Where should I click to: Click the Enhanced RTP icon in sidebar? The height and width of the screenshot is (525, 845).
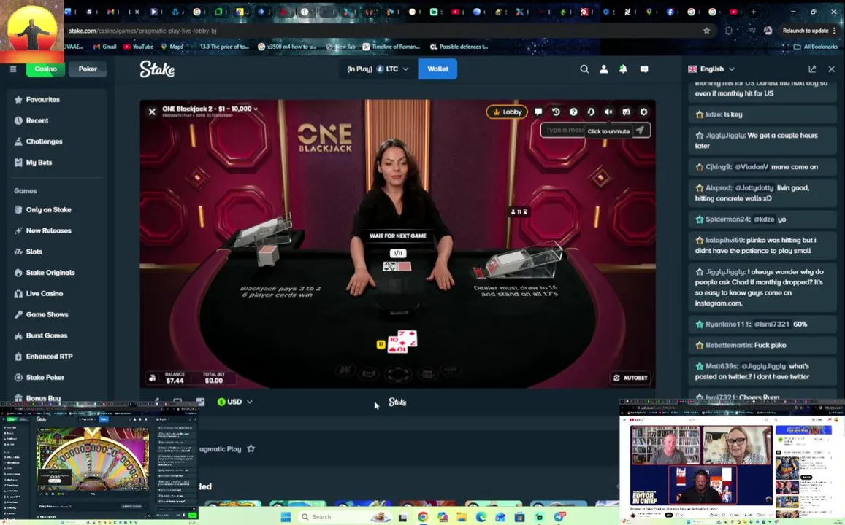click(18, 357)
